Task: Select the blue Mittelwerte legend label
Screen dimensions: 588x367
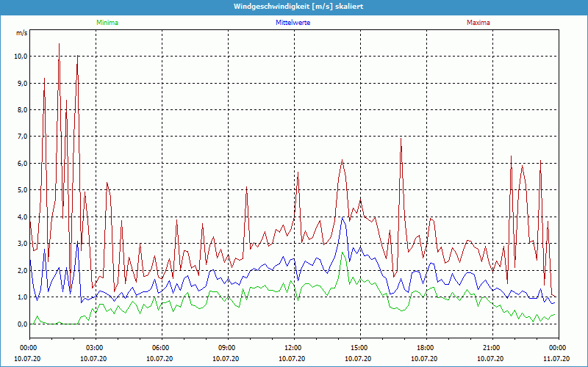Action: 293,23
